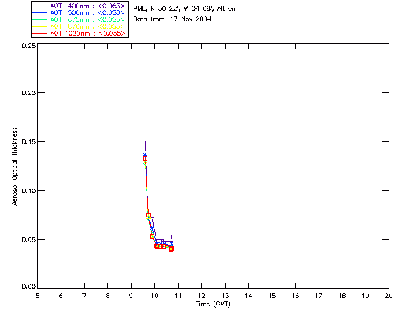The width and height of the screenshot is (400, 320).
Task: Select the PML station location text
Action: [x=186, y=9]
